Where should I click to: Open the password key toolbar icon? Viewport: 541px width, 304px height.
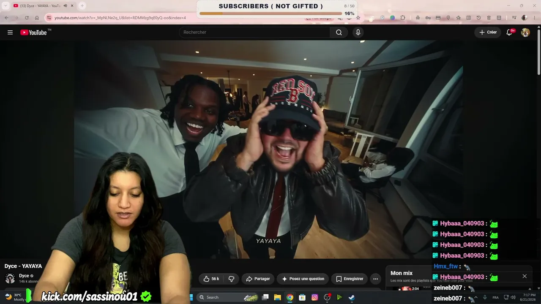pyautogui.click(x=428, y=18)
